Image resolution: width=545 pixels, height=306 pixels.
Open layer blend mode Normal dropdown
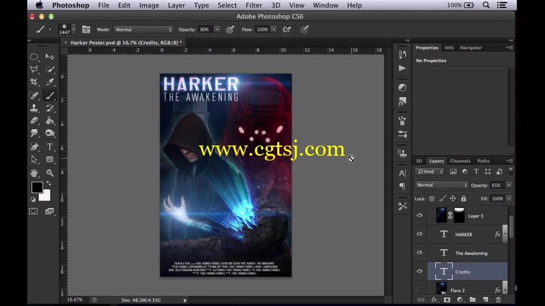click(x=441, y=185)
